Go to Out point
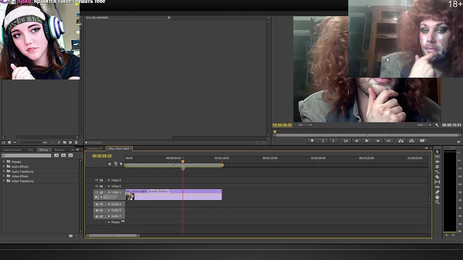Screen dimensions: 463x260 click(388, 141)
